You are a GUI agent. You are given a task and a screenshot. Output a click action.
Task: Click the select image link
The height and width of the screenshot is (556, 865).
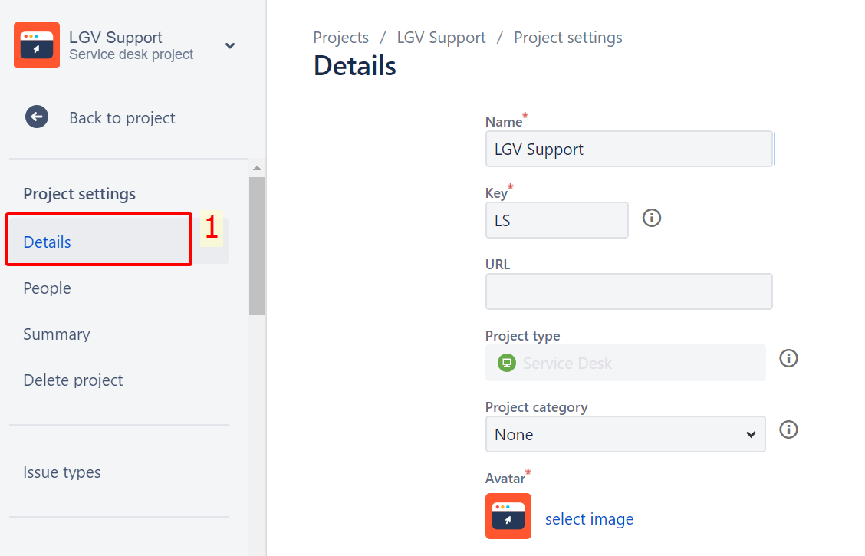coord(589,519)
